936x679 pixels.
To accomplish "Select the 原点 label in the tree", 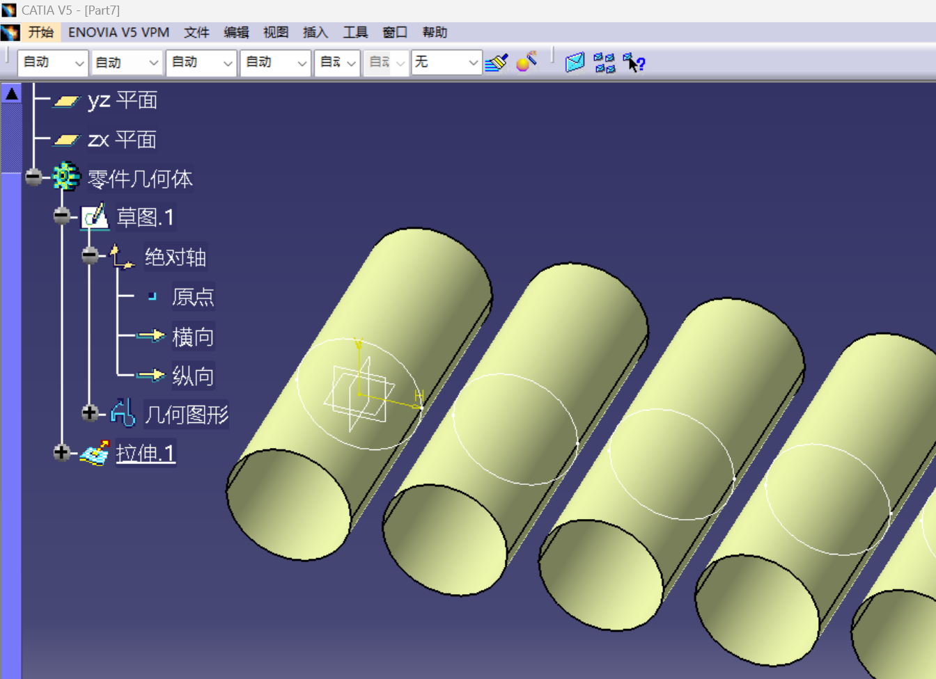I will coord(193,297).
